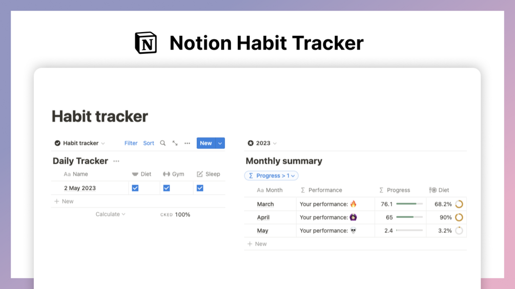This screenshot has height=289, width=515.
Task: Click the Aa icon beside Name
Action: pos(67,174)
